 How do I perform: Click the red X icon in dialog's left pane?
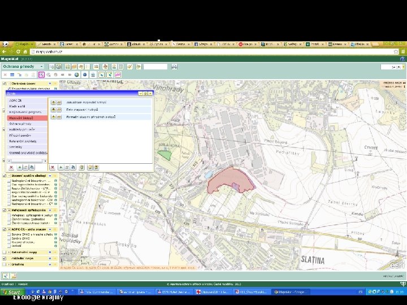[10, 168]
